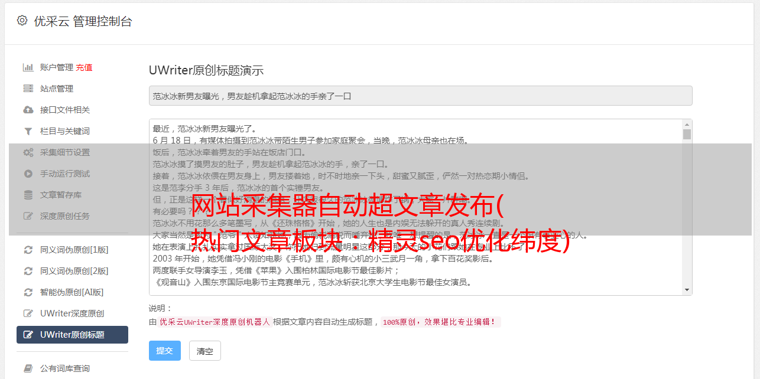Image resolution: width=760 pixels, height=379 pixels.
Task: Click the red 充值 recharge link
Action: [x=84, y=67]
